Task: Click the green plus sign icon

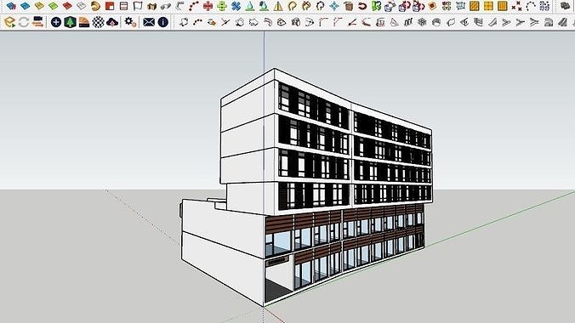Action: [222, 6]
